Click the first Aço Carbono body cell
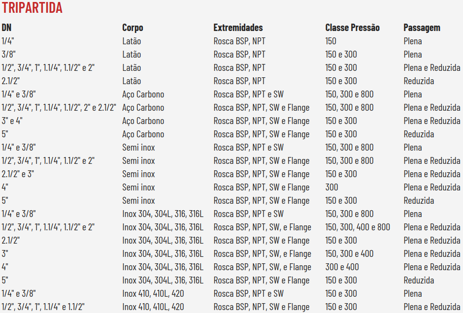Viewport: 463px width, 313px height. (143, 94)
